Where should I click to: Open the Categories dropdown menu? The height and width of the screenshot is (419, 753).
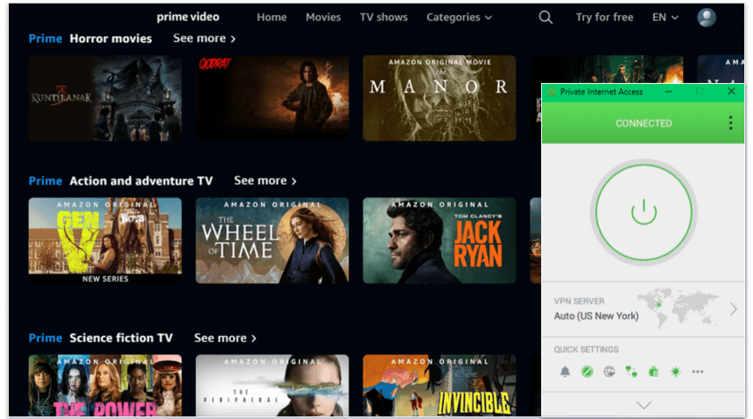coord(459,17)
